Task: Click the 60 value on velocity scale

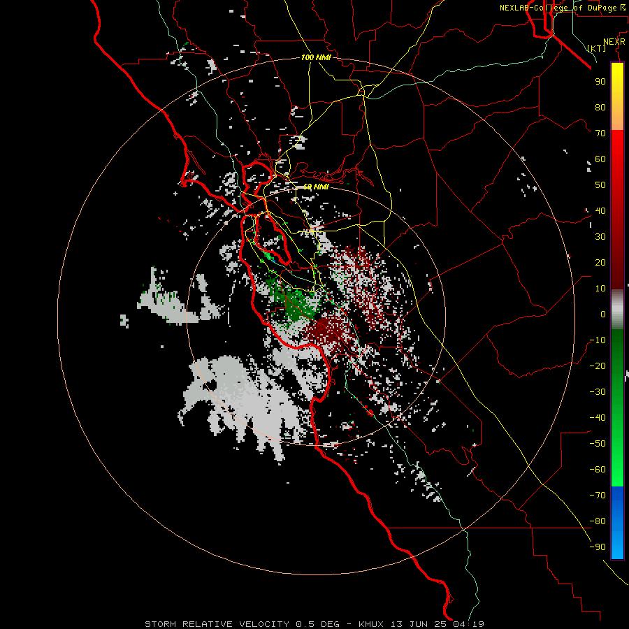Action: pos(600,159)
